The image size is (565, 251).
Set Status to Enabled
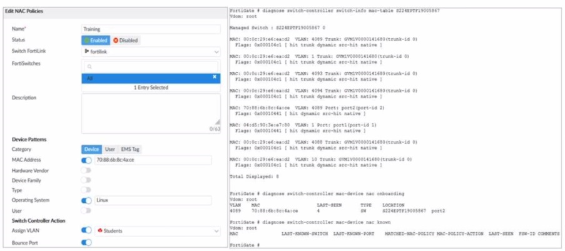(96, 41)
